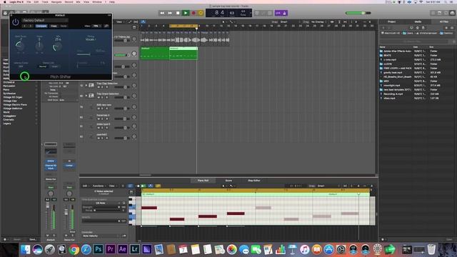Click the Mix knob in Pitch Shifter

pyautogui.click(x=58, y=46)
